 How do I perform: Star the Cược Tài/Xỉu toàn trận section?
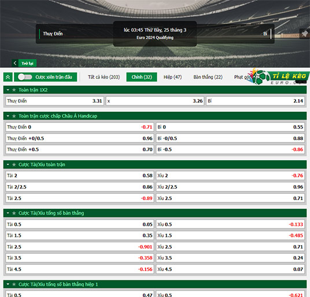click(14, 164)
